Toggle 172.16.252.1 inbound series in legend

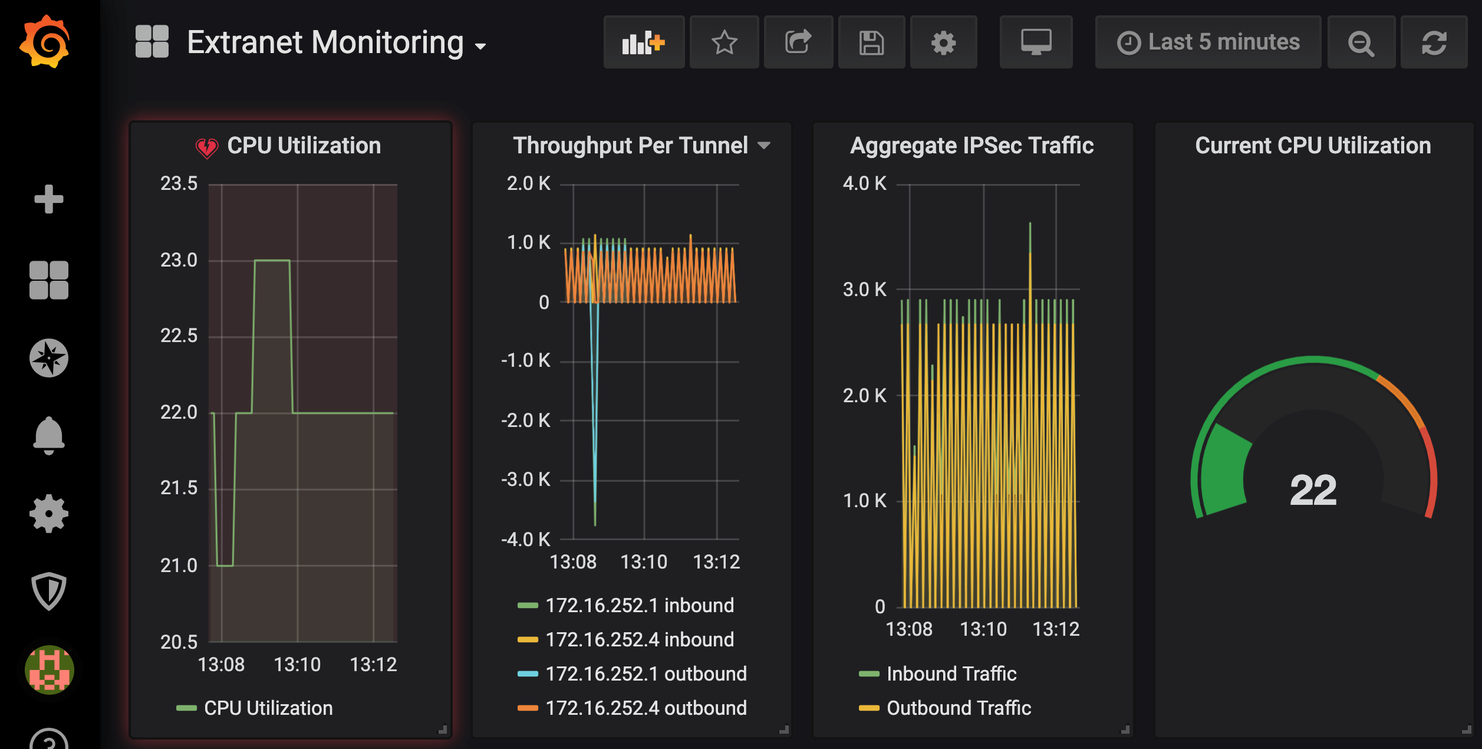639,606
